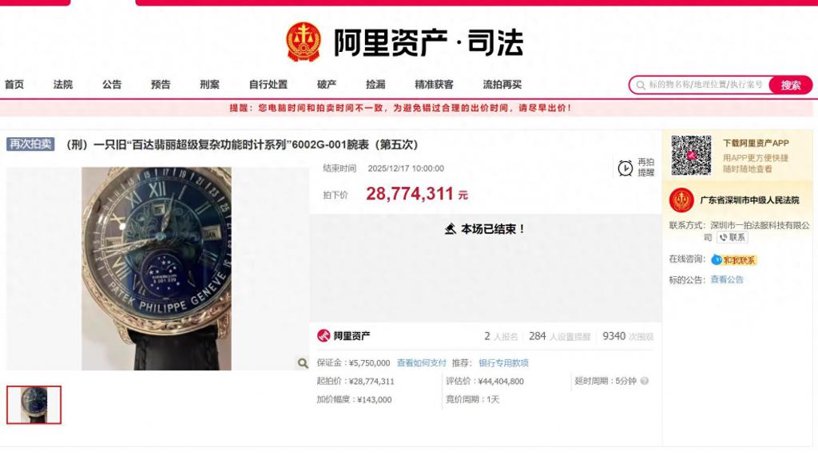Image resolution: width=818 pixels, height=455 pixels.
Task: Open the 查看如何支付 link
Action: coord(422,362)
